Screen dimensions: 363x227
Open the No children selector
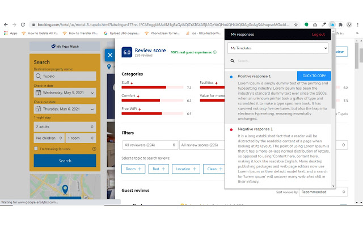coord(49,138)
